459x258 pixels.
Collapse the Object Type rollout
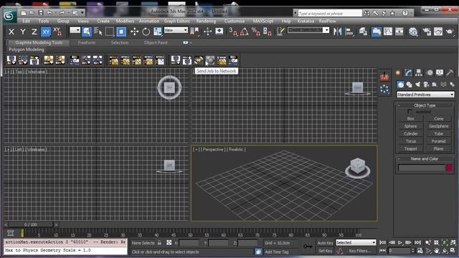(x=425, y=105)
